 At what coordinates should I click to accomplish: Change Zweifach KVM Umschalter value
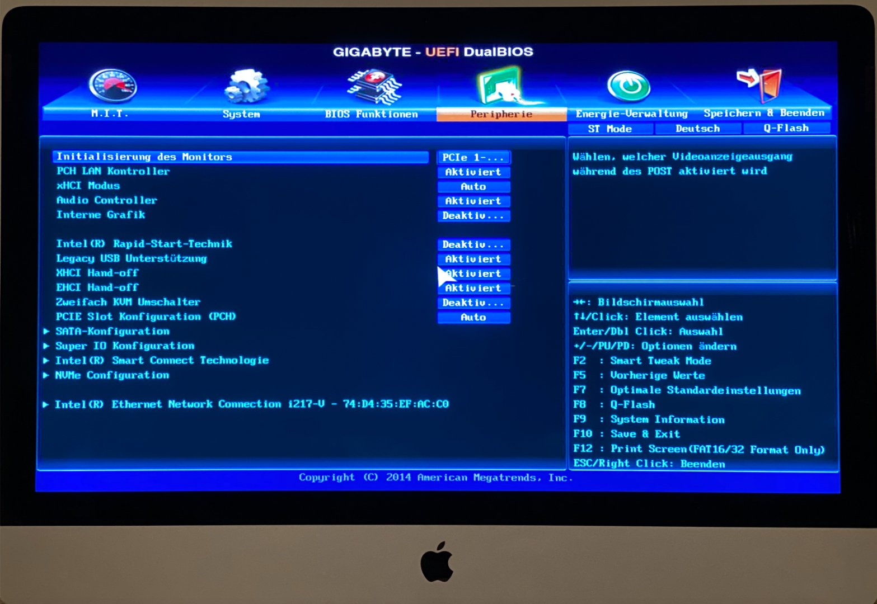[473, 303]
